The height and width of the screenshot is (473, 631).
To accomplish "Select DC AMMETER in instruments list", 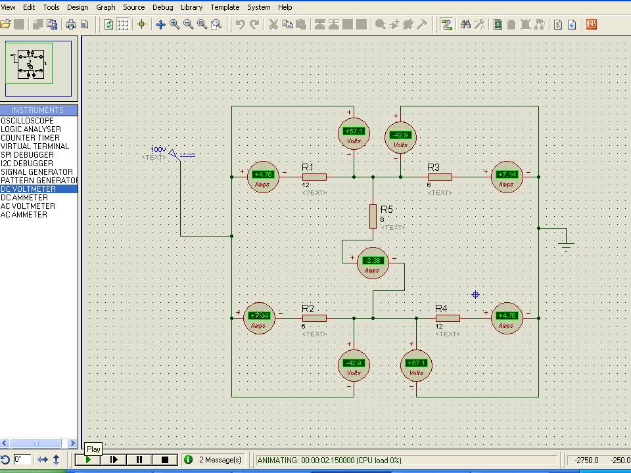I will (x=24, y=198).
